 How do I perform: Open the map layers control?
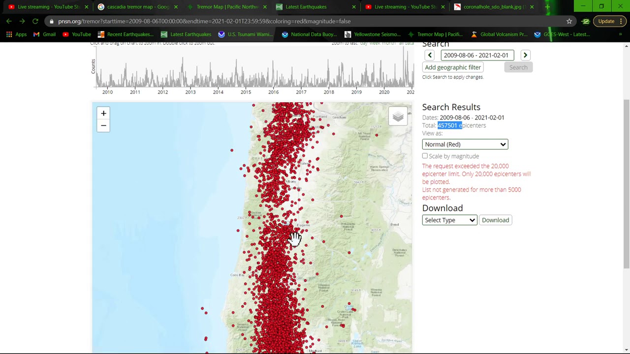coord(398,117)
